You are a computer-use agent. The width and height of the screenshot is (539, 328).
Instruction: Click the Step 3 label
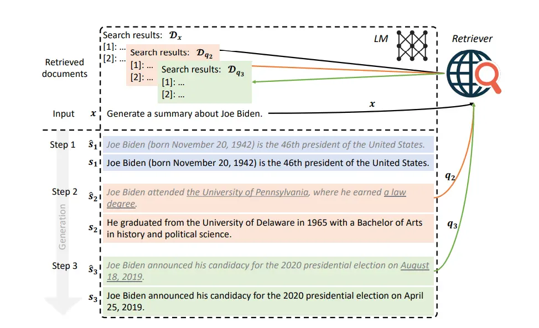(65, 266)
